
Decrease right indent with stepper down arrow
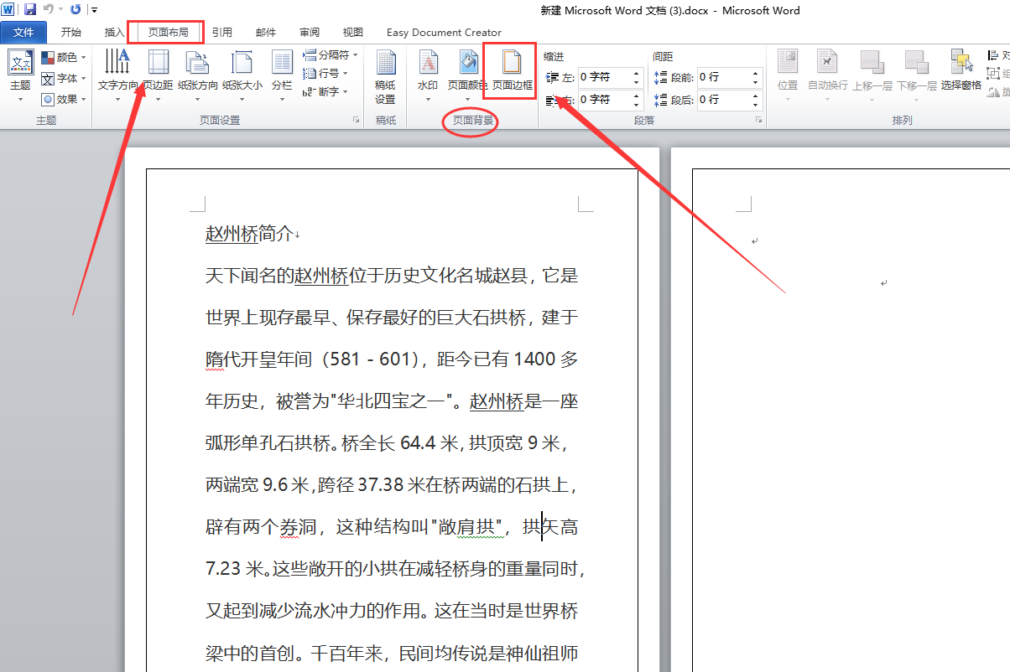tap(636, 104)
